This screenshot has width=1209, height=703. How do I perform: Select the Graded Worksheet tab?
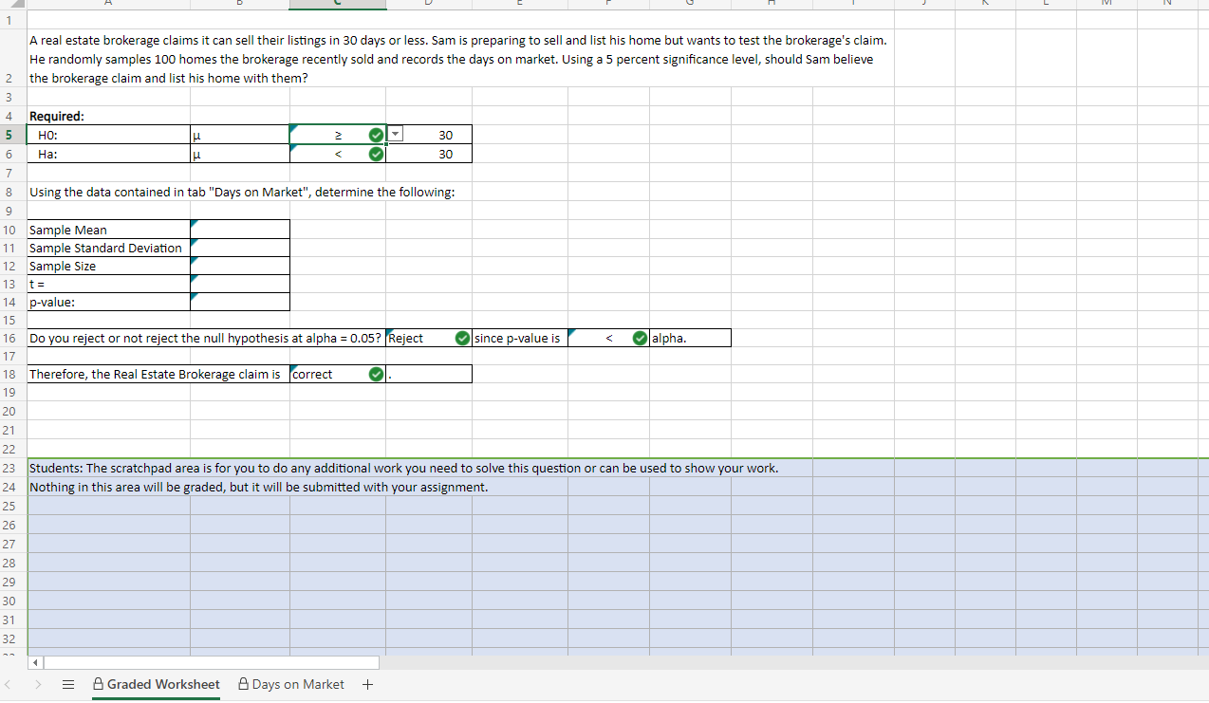pyautogui.click(x=156, y=684)
